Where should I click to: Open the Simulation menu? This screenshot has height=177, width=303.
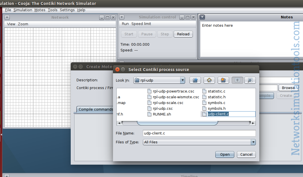(23, 10)
